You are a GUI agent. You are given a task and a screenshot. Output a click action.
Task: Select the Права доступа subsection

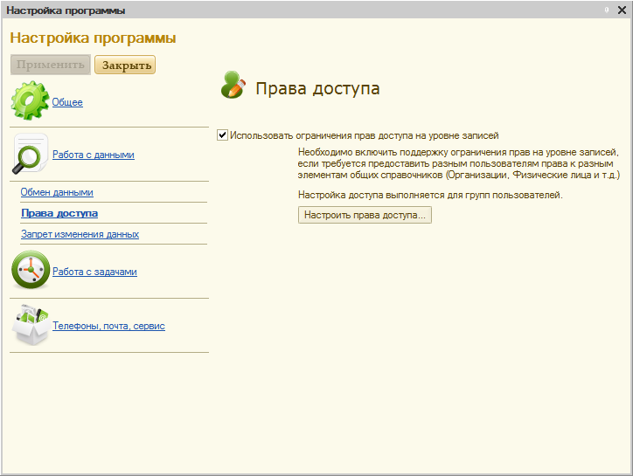click(59, 213)
